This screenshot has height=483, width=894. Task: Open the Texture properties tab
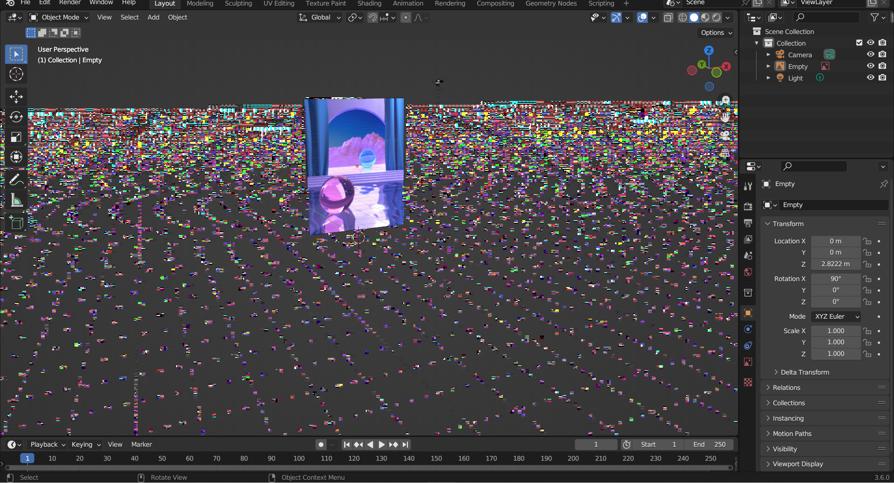click(748, 382)
